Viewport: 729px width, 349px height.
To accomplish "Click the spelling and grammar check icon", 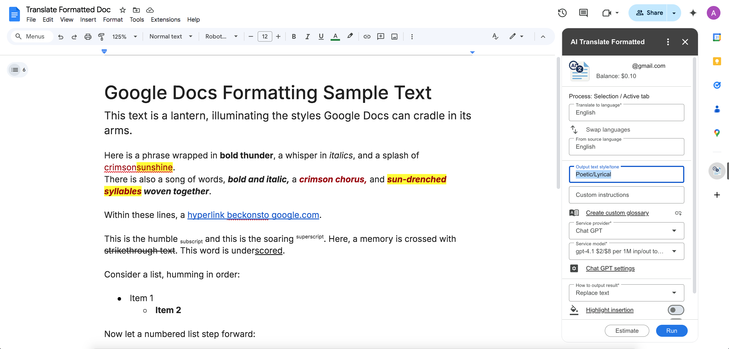I will (495, 36).
